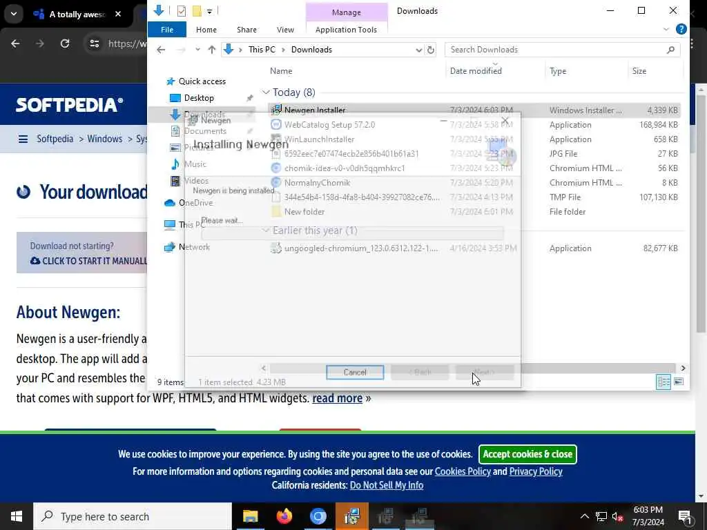
Task: Close the 'A totally awes...' browser tab
Action: click(118, 14)
